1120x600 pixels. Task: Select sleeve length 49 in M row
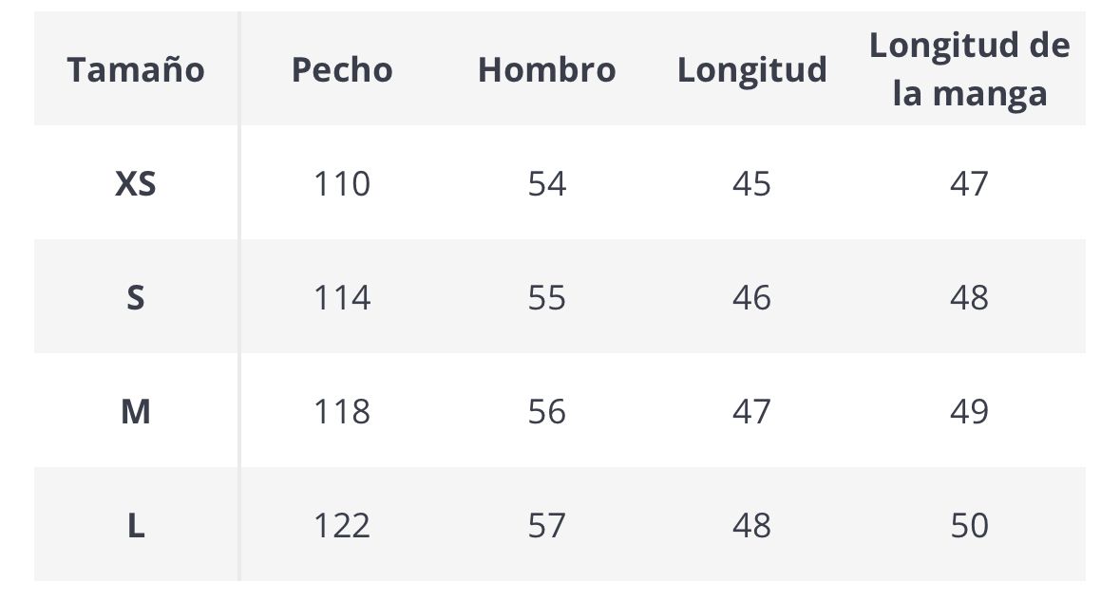[x=969, y=412]
